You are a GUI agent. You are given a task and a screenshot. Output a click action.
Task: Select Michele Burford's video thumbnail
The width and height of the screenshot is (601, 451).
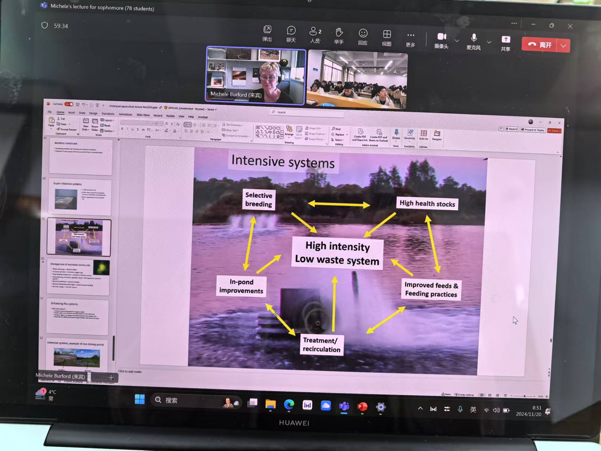point(256,75)
